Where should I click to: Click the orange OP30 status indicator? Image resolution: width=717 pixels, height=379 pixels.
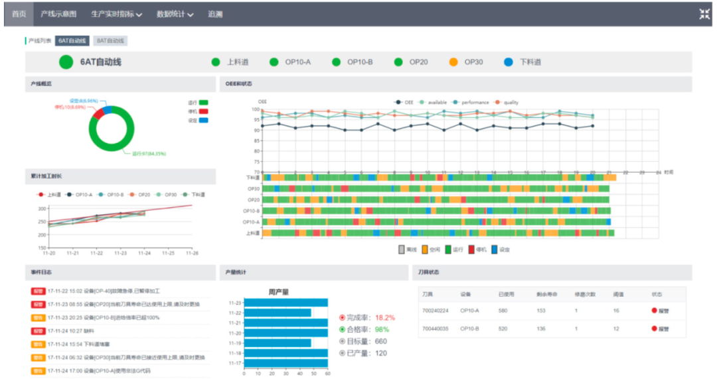tap(453, 62)
